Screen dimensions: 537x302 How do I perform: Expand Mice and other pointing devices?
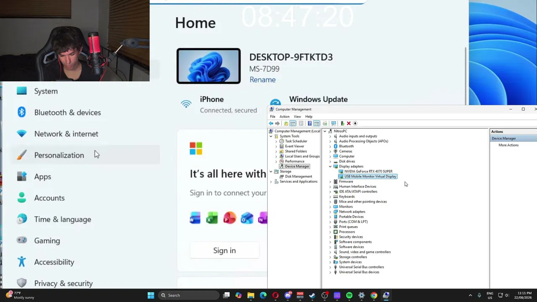[x=330, y=202]
